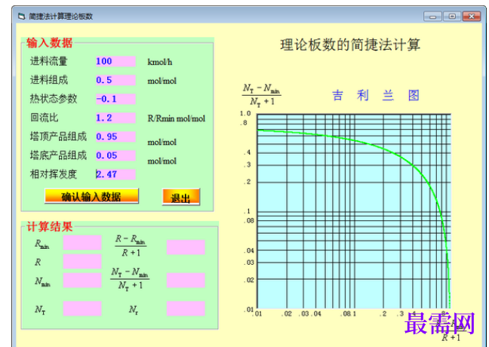Click the (R-Rmin)/(R+1) result field
489x347 pixels.
pyautogui.click(x=186, y=247)
